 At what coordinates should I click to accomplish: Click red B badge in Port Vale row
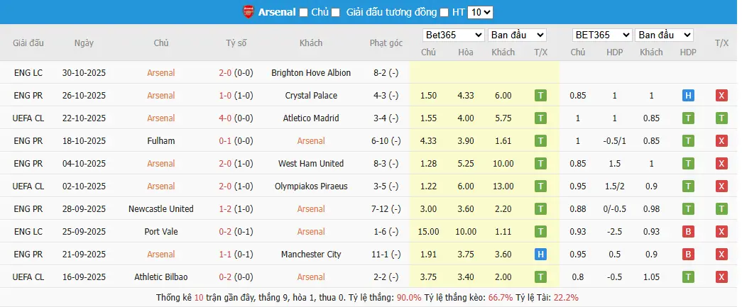click(687, 232)
